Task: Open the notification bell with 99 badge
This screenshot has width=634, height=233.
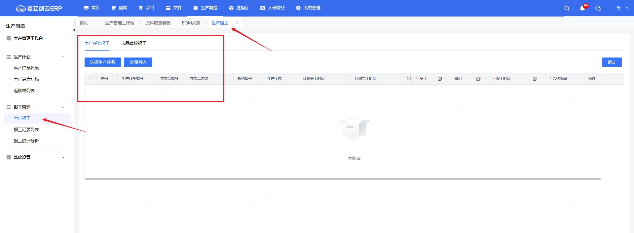Action: tap(582, 8)
